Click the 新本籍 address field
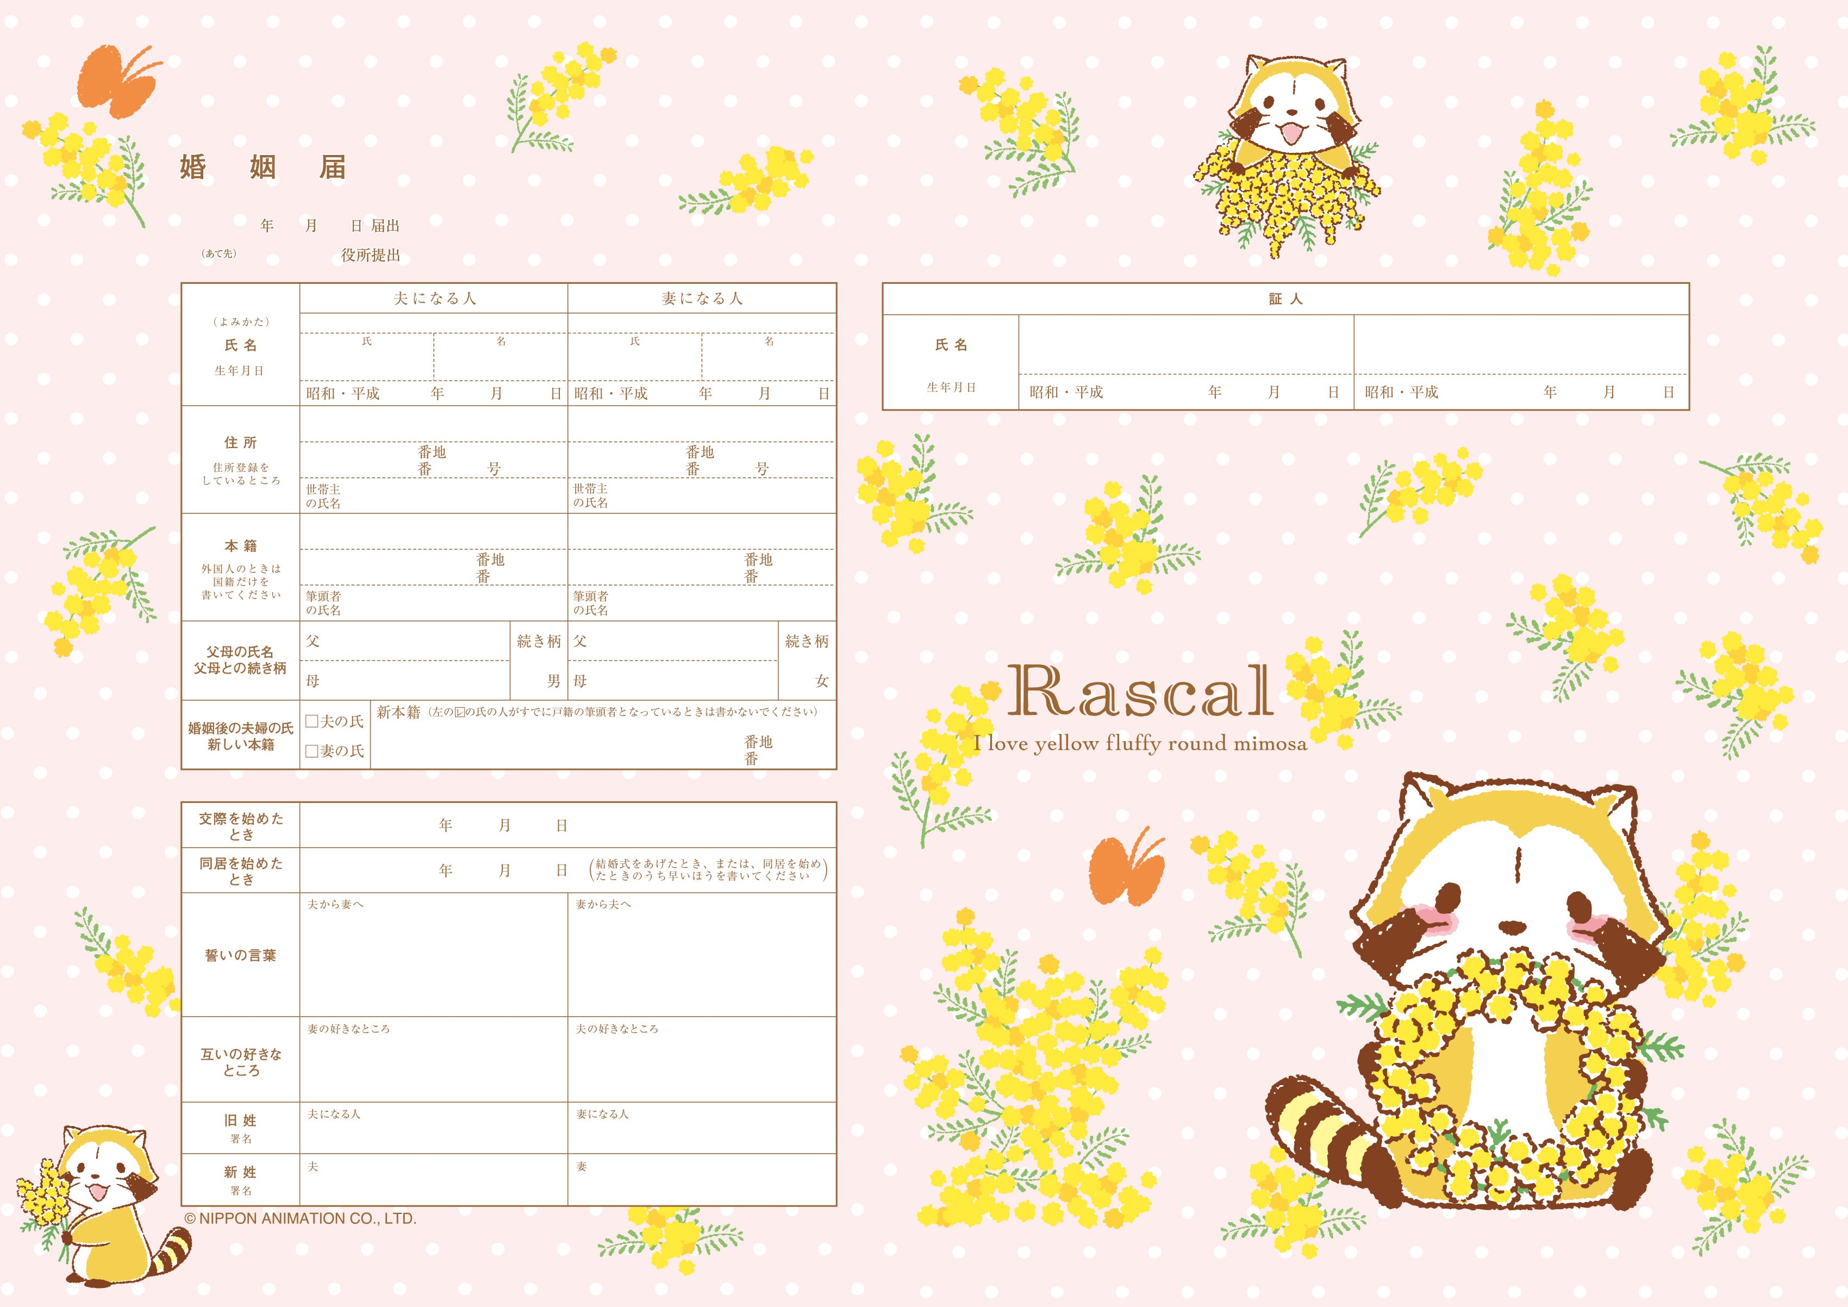 click(555, 745)
